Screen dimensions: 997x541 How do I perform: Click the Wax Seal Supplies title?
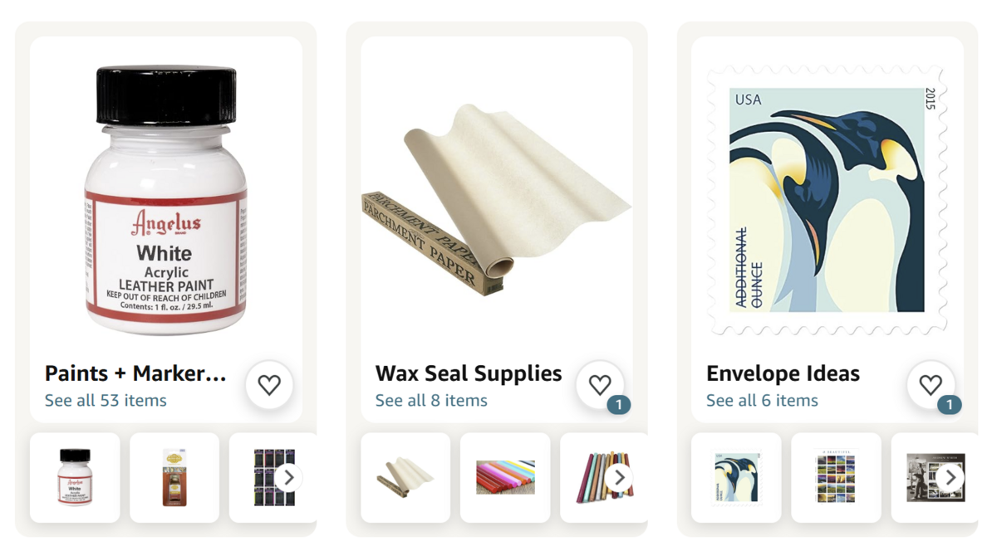point(469,373)
